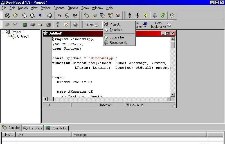
Task: Click the Insertion status bar field
Action: tap(112, 105)
